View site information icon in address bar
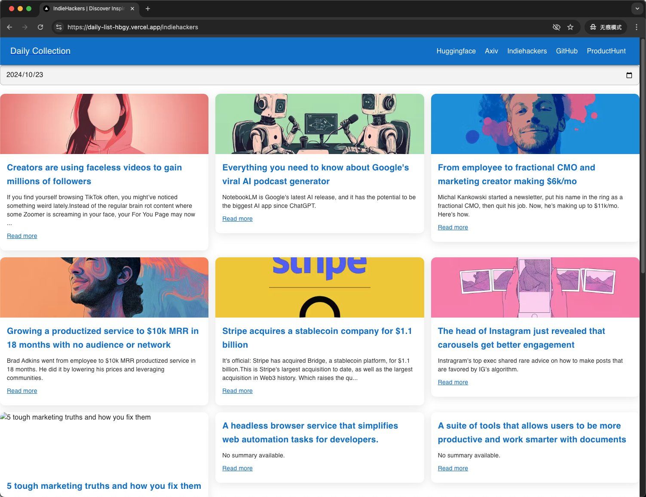This screenshot has width=646, height=497. [x=59, y=27]
